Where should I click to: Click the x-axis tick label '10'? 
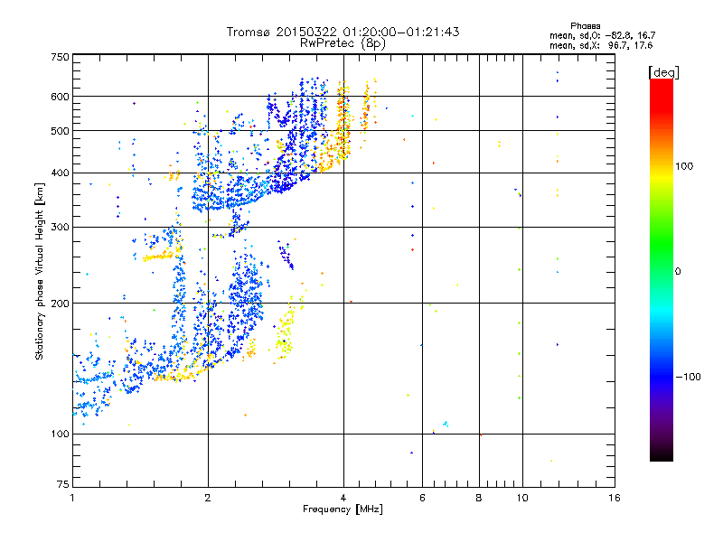[522, 498]
